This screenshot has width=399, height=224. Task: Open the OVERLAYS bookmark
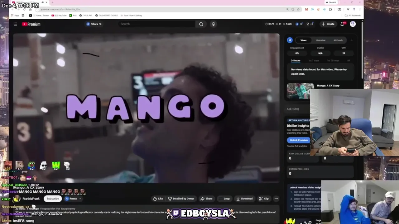click(86, 15)
